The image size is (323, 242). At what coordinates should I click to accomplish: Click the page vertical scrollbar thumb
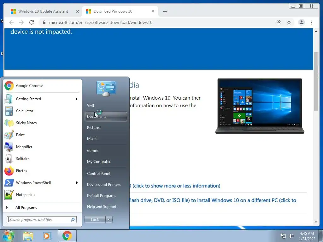point(316,82)
